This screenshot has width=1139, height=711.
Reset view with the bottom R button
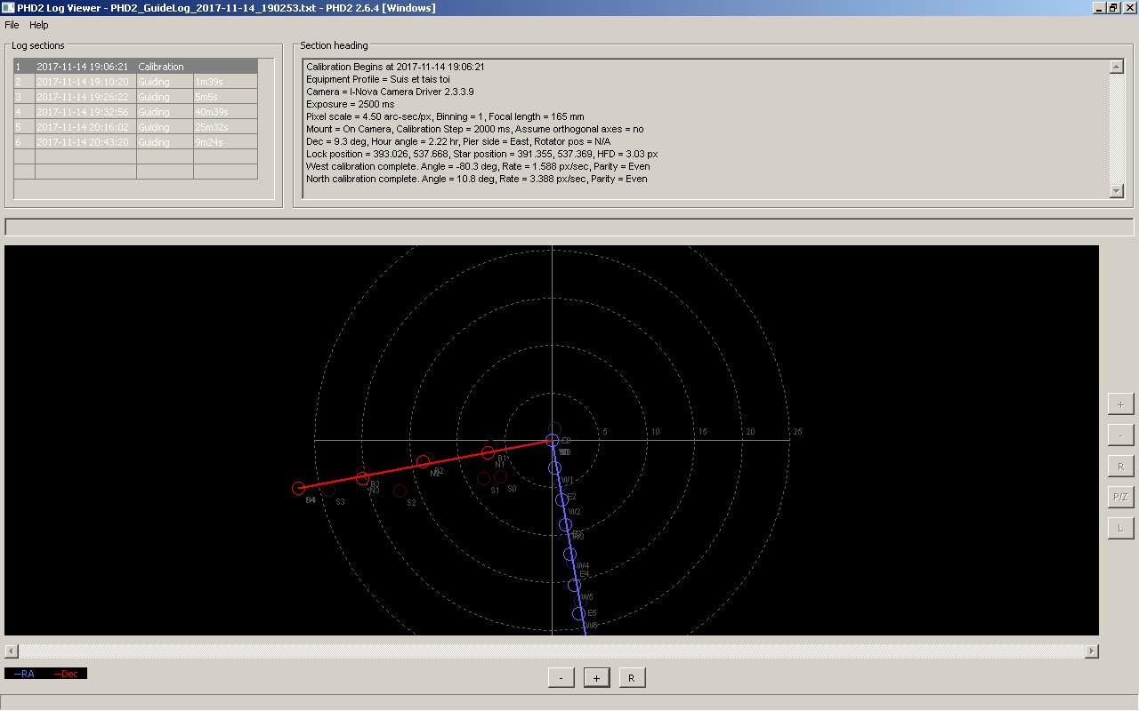coord(632,677)
